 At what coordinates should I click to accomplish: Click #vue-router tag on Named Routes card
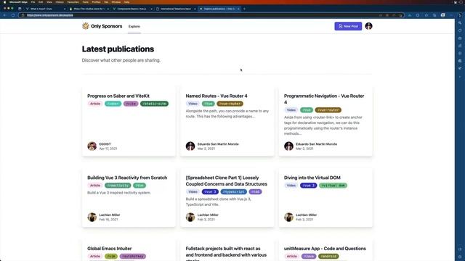coord(230,104)
